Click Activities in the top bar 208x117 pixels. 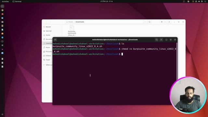(x=5, y=1)
